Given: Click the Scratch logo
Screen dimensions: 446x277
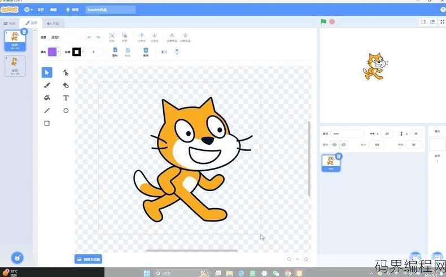Looking at the screenshot, I should pos(10,10).
